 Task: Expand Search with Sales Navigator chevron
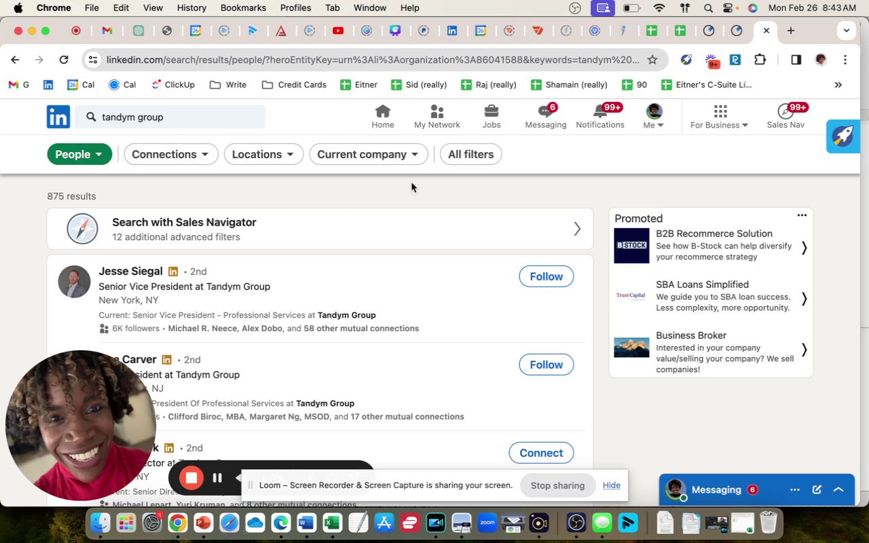577,229
